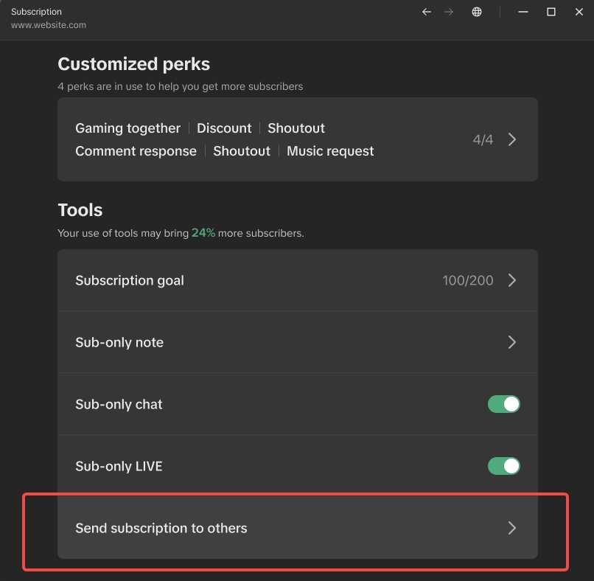This screenshot has height=581, width=594.
Task: Turn off the Sub-only LIVE toggle
Action: [504, 466]
